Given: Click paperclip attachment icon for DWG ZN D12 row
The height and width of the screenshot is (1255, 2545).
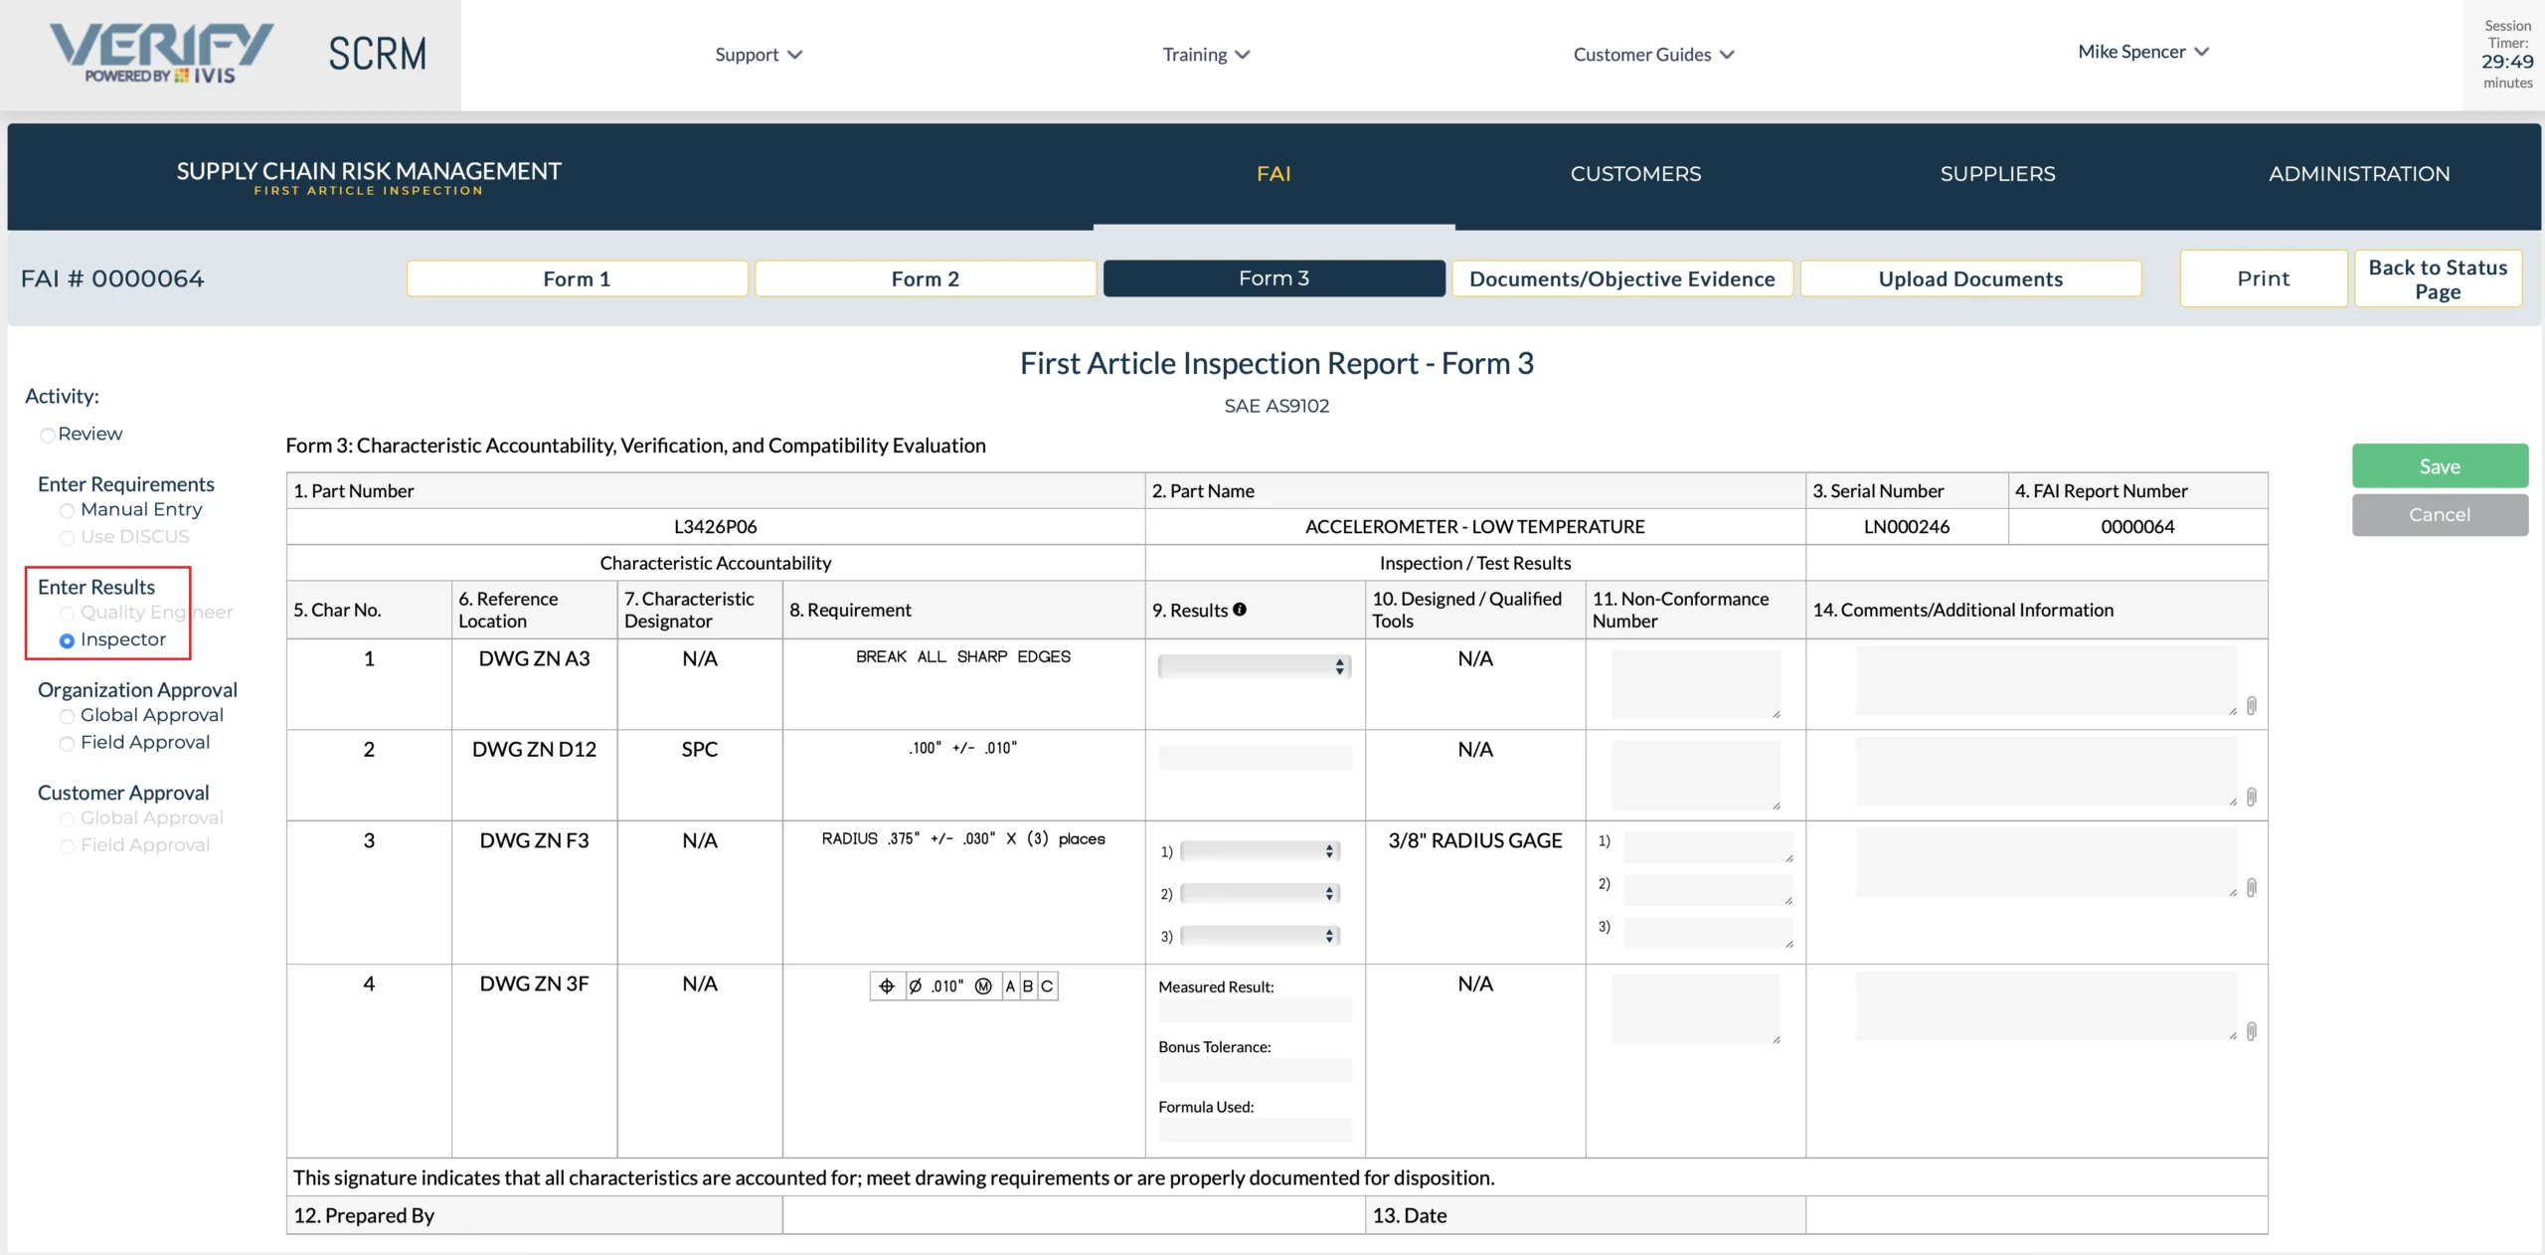Looking at the screenshot, I should click(2252, 797).
